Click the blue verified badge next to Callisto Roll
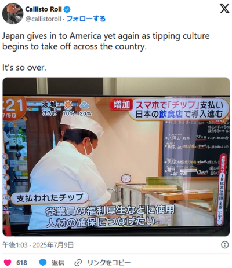Image resolution: width=232 pixels, height=268 pixels. pos(67,9)
